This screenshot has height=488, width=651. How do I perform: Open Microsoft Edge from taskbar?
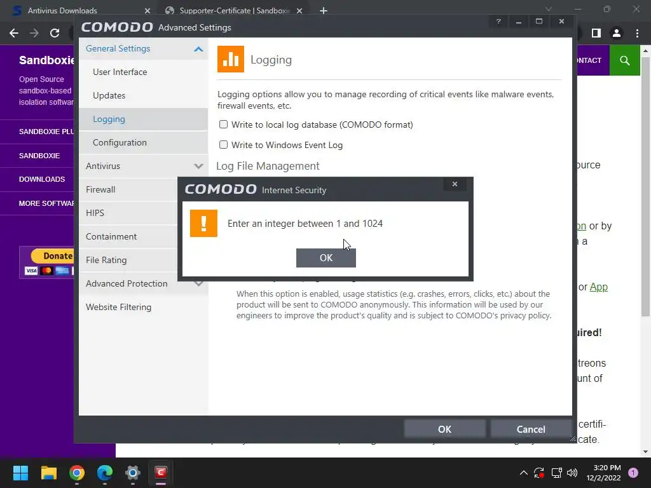pos(105,473)
